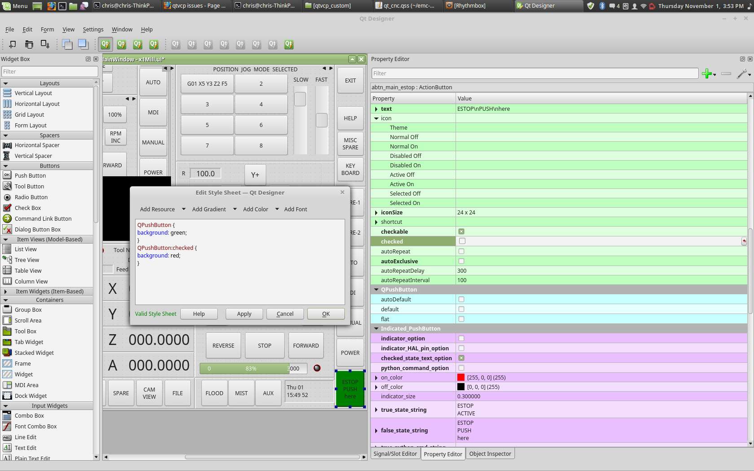
Task: Click Add Font in style sheet dialog
Action: (295, 209)
